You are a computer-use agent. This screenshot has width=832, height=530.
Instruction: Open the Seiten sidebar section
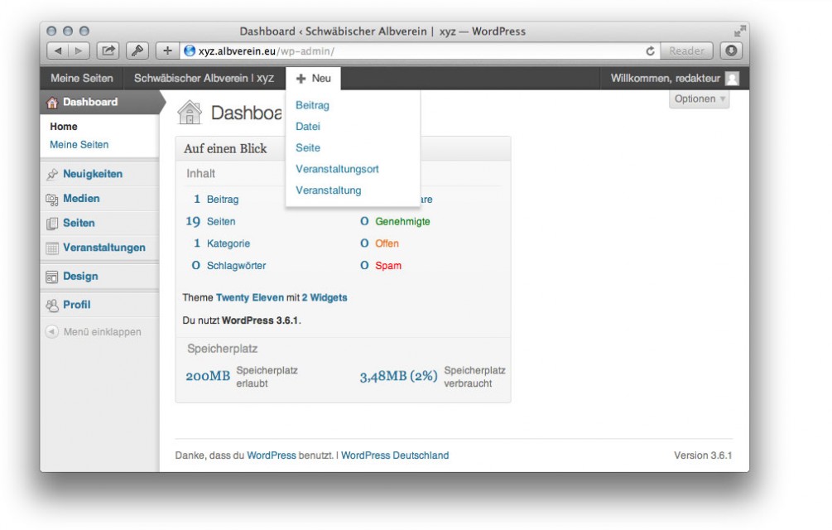pyautogui.click(x=79, y=223)
